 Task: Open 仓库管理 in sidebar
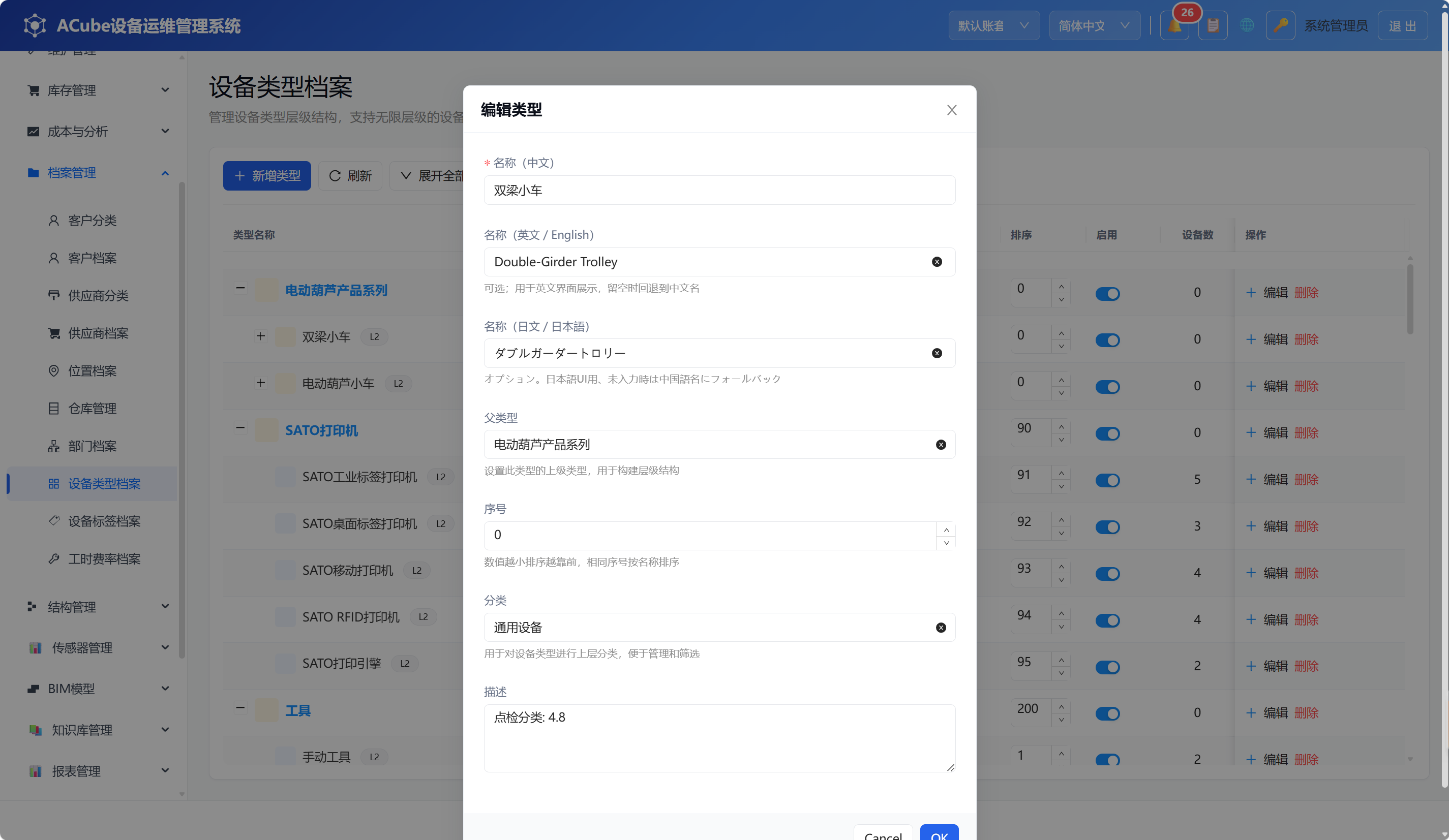click(x=92, y=409)
